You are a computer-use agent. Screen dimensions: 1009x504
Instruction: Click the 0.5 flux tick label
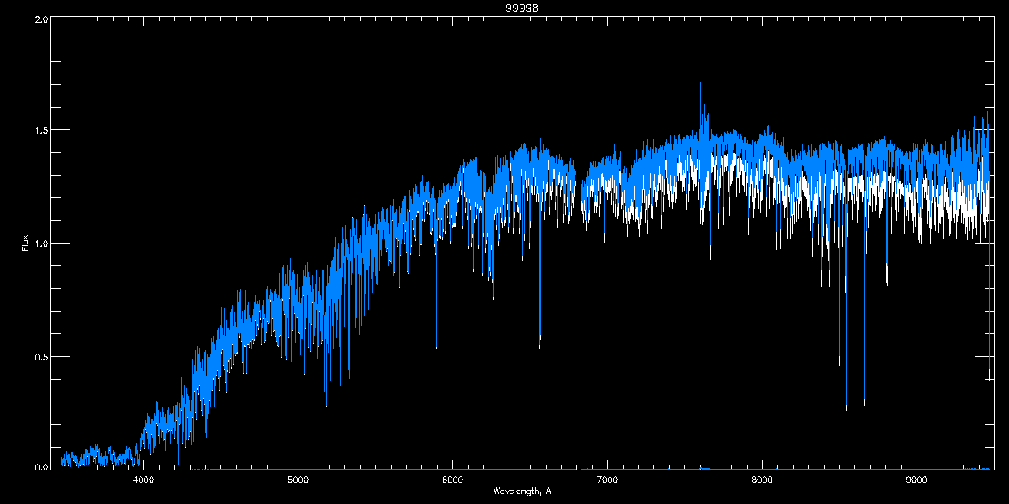pyautogui.click(x=40, y=356)
